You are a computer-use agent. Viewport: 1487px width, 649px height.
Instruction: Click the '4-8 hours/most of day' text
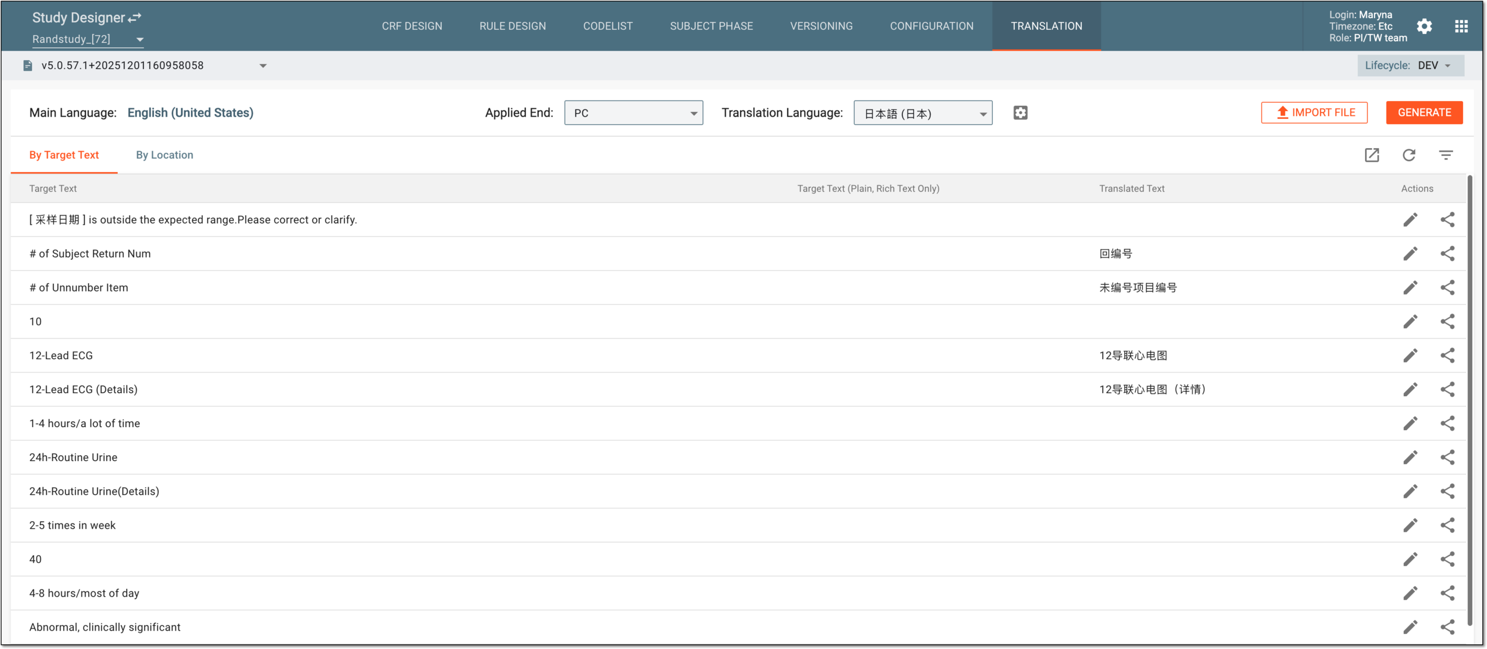pos(84,593)
